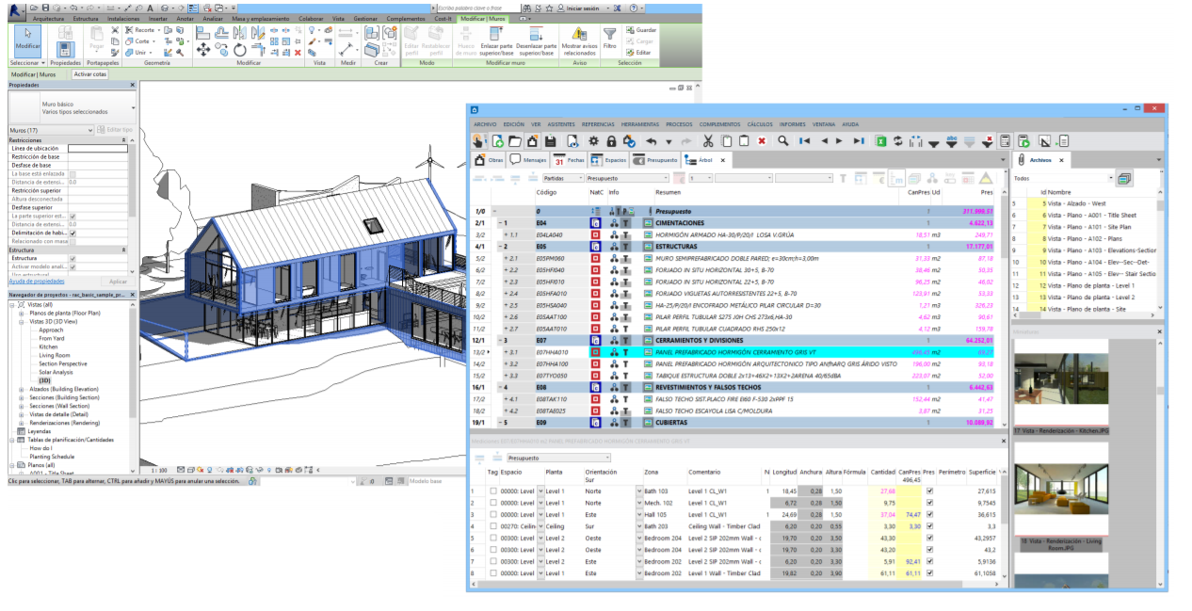Switch to the Espacios tab

point(608,160)
